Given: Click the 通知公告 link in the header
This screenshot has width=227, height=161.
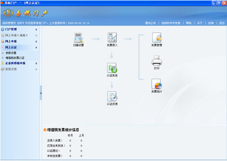Looking at the screenshot, I should [x=150, y=23].
